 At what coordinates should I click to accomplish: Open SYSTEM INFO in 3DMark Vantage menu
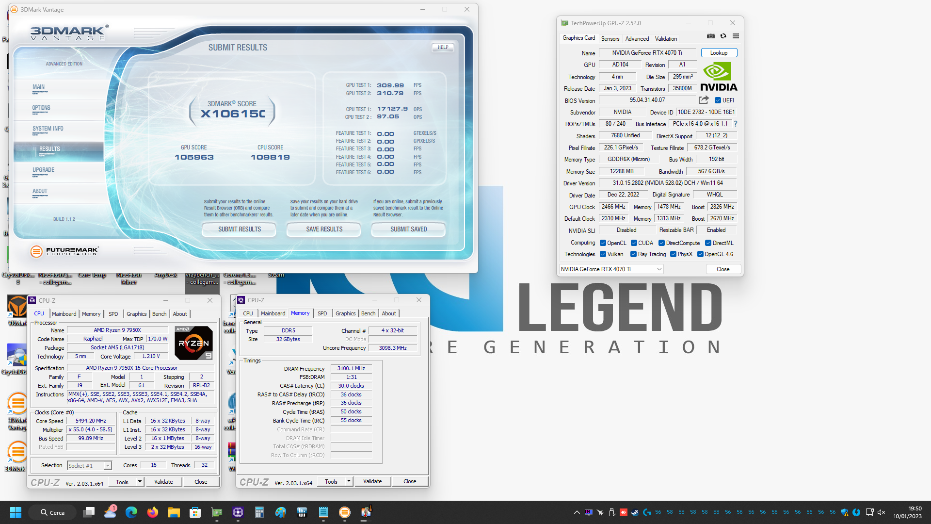point(48,129)
